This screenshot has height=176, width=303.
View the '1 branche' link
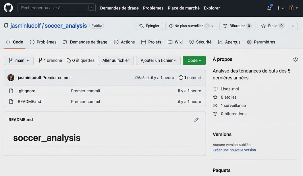[x=50, y=60]
